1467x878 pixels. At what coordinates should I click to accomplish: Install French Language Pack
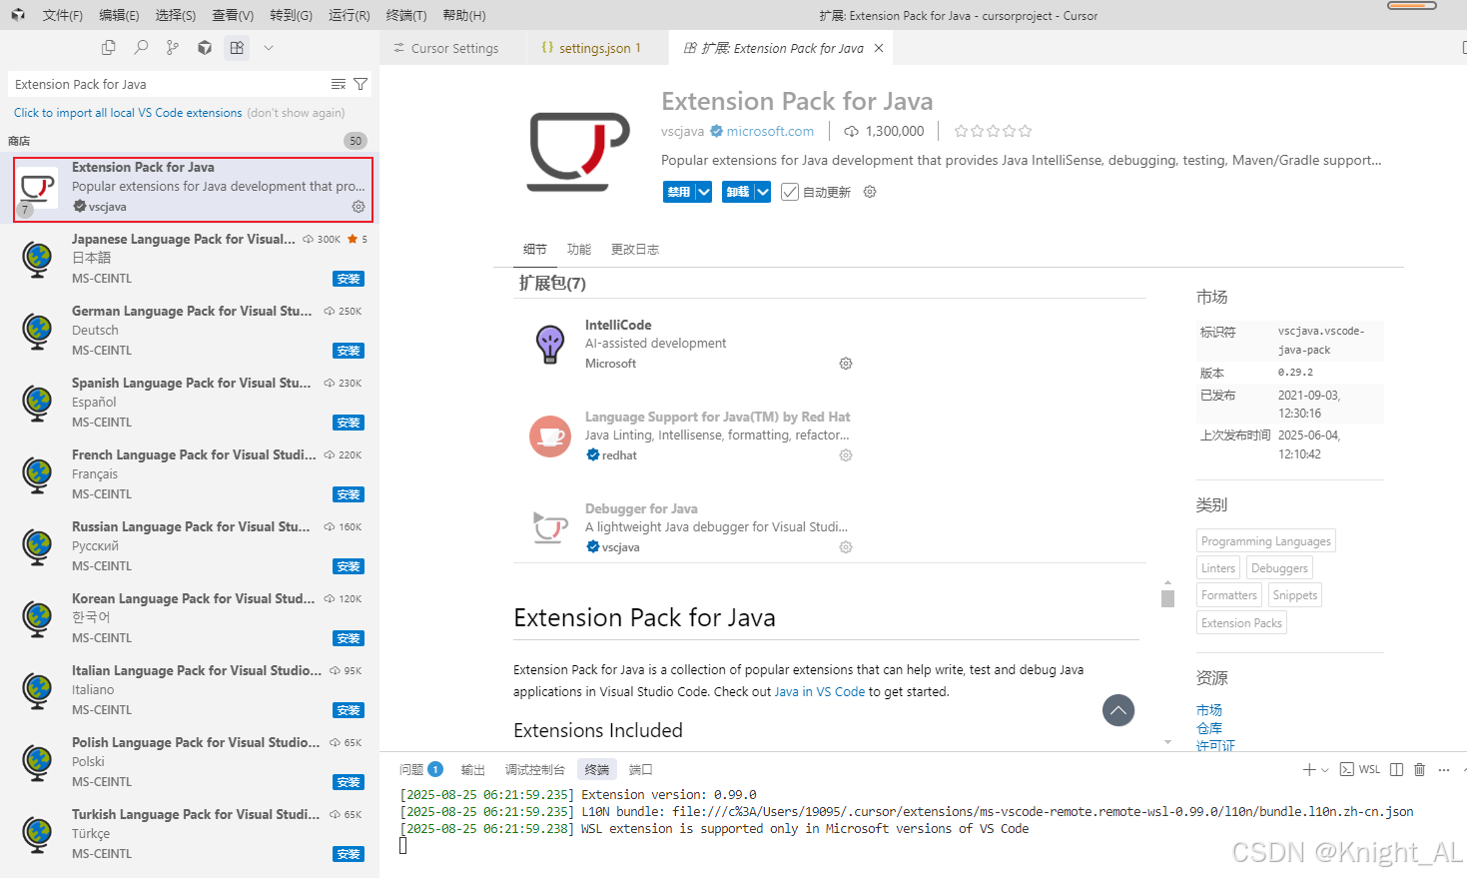[349, 494]
